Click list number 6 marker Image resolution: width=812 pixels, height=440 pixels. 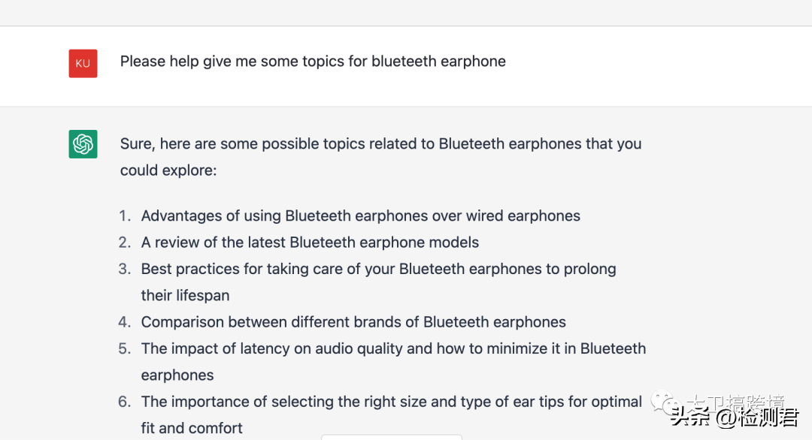coord(125,402)
